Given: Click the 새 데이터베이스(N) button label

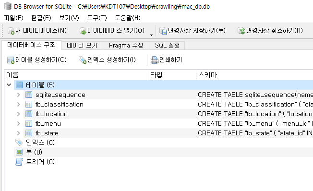Looking at the screenshot, I should point(41,31).
